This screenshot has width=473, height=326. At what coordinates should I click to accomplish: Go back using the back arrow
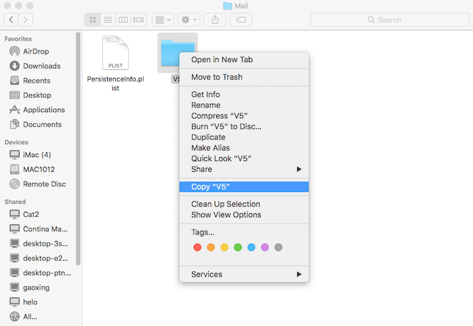pos(11,19)
